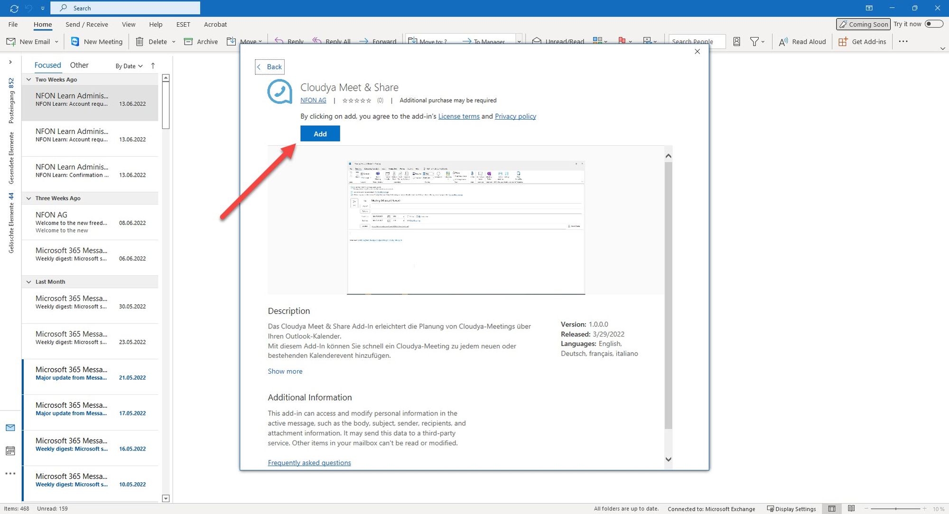Open the By Date sort dropdown
Image resolution: width=949 pixels, height=514 pixels.
point(129,66)
